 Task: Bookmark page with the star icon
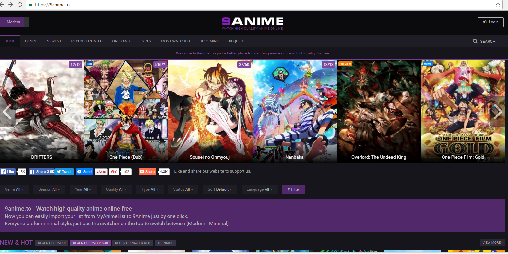498,5
